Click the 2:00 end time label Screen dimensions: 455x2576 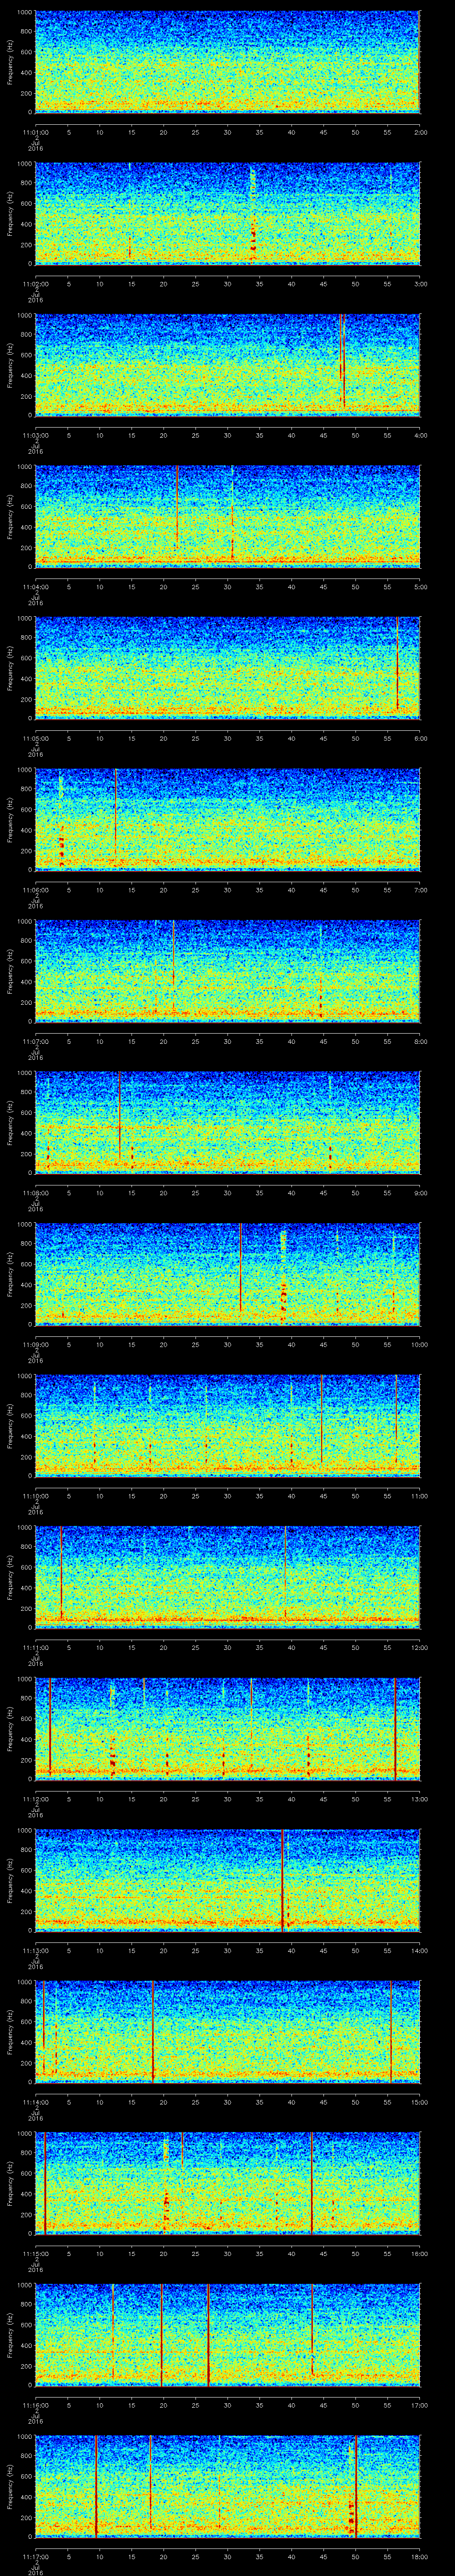click(420, 131)
